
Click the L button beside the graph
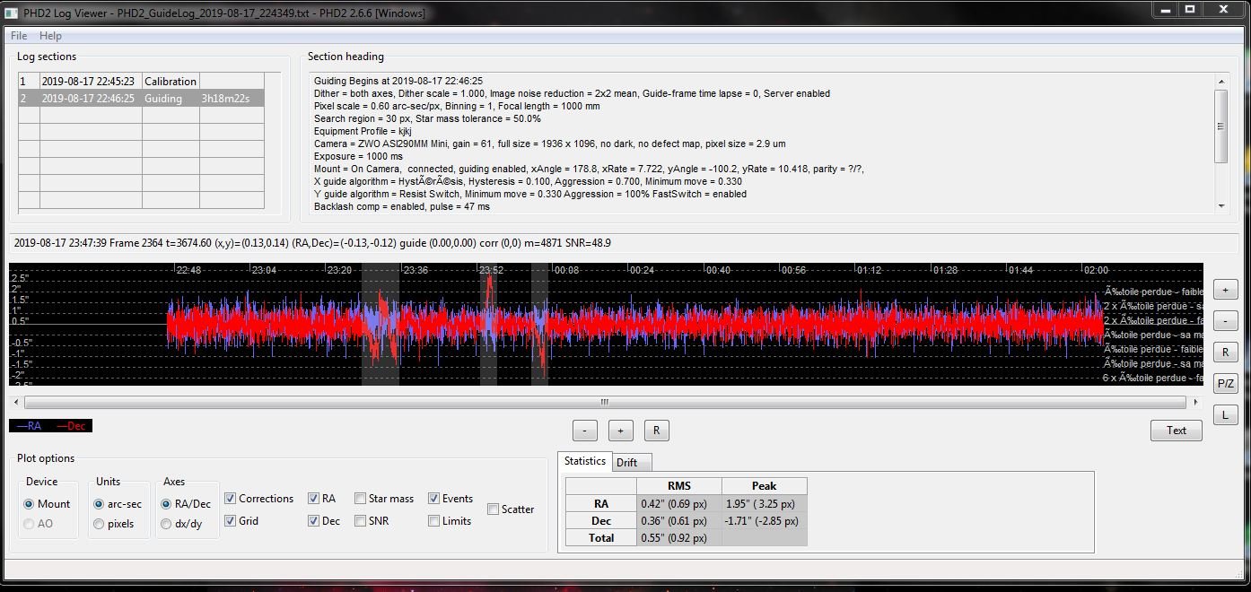[x=1225, y=415]
